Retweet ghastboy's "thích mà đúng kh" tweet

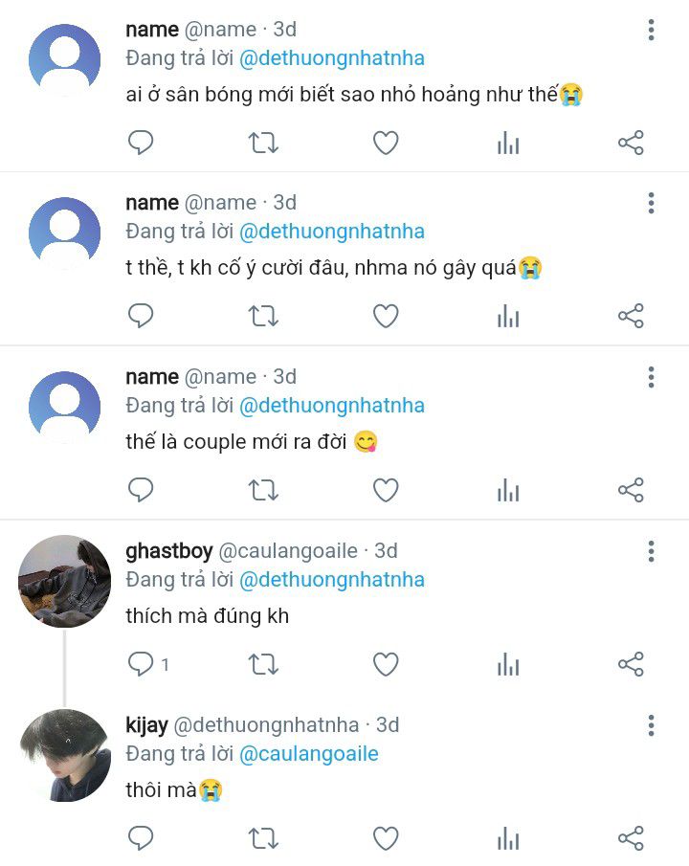[263, 664]
